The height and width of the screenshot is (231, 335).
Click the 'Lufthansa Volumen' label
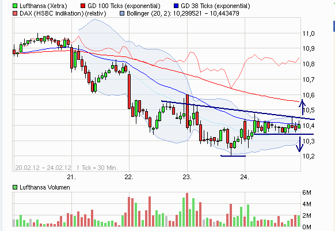click(x=45, y=187)
